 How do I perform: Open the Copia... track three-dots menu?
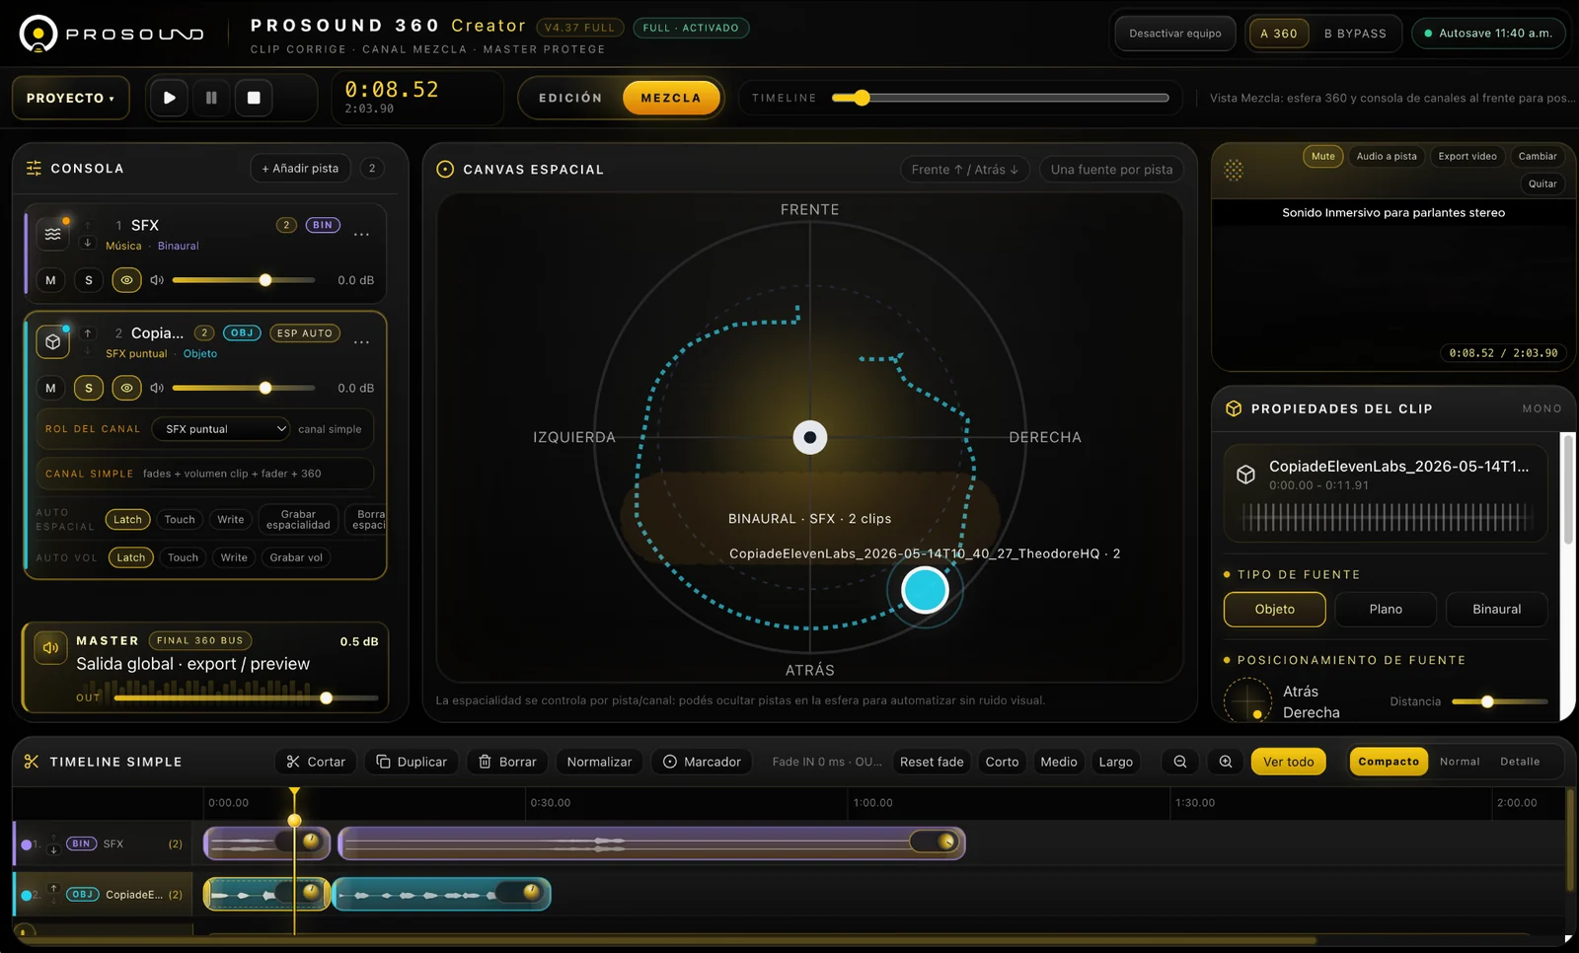362,341
